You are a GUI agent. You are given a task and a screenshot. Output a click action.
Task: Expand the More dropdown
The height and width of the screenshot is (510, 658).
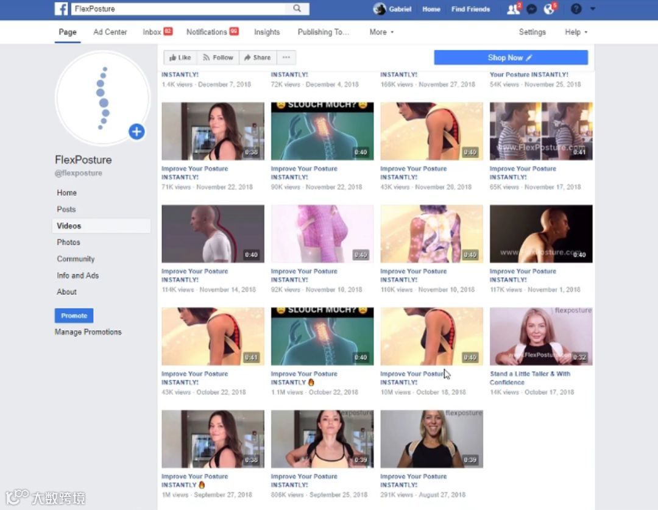pos(381,32)
